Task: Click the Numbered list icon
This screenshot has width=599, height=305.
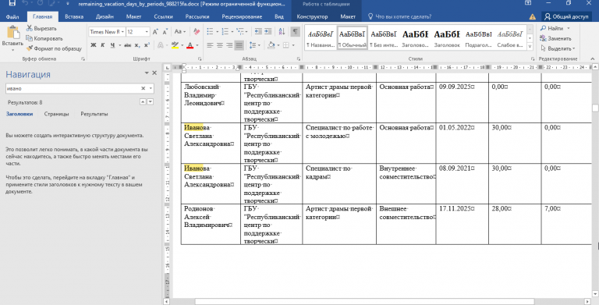Action: (x=225, y=32)
